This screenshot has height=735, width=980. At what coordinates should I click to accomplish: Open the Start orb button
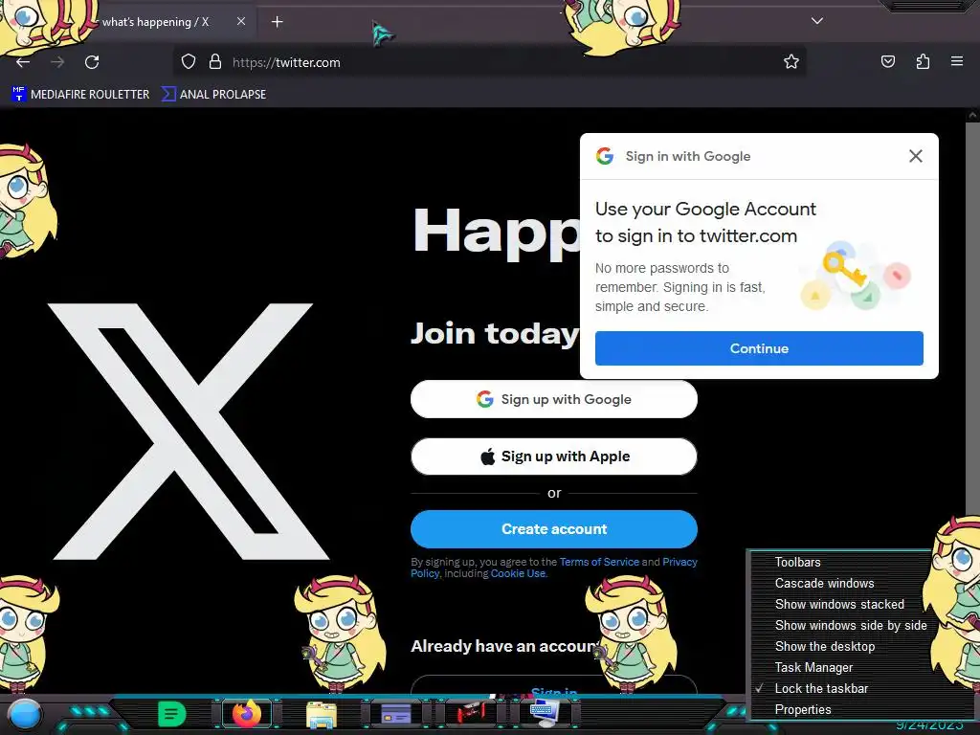tap(25, 714)
